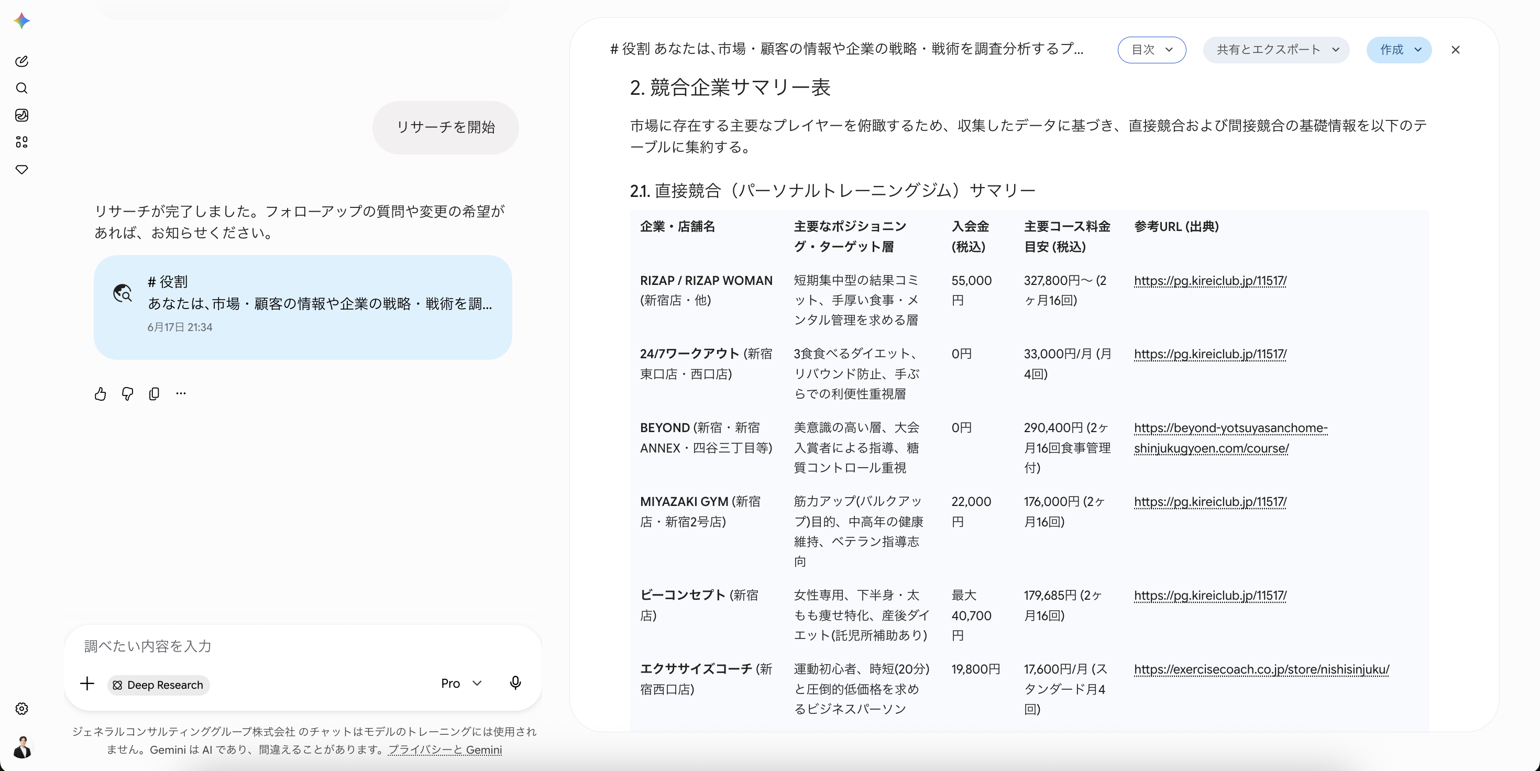The width and height of the screenshot is (1540, 771).
Task: Open the MIYAZAKI GYM row kireiclub URL
Action: click(x=1210, y=502)
